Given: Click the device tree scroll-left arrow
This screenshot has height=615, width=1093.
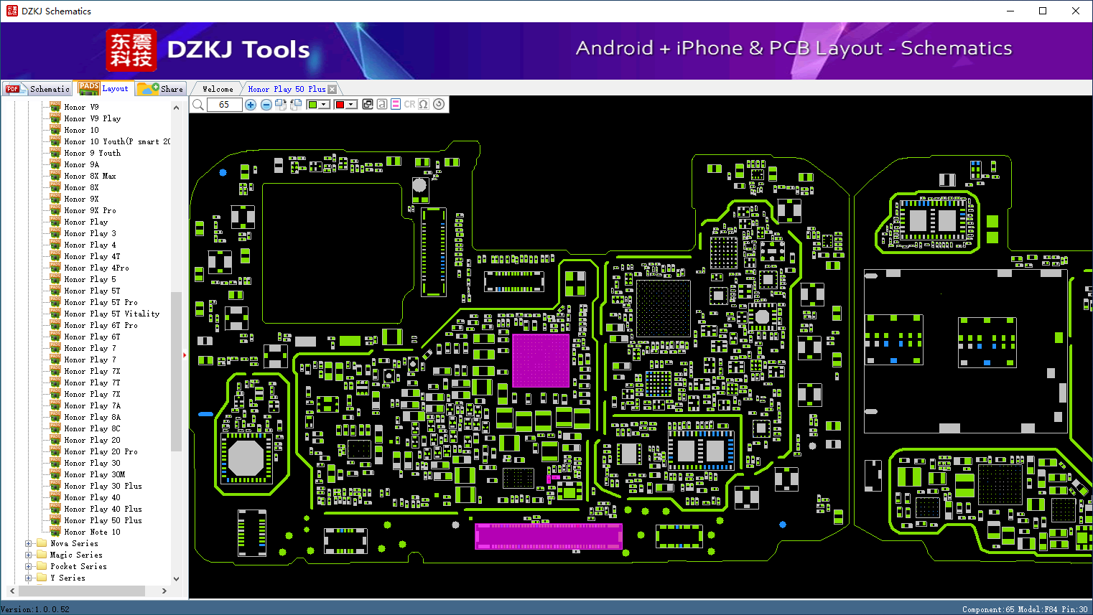Looking at the screenshot, I should pyautogui.click(x=12, y=591).
